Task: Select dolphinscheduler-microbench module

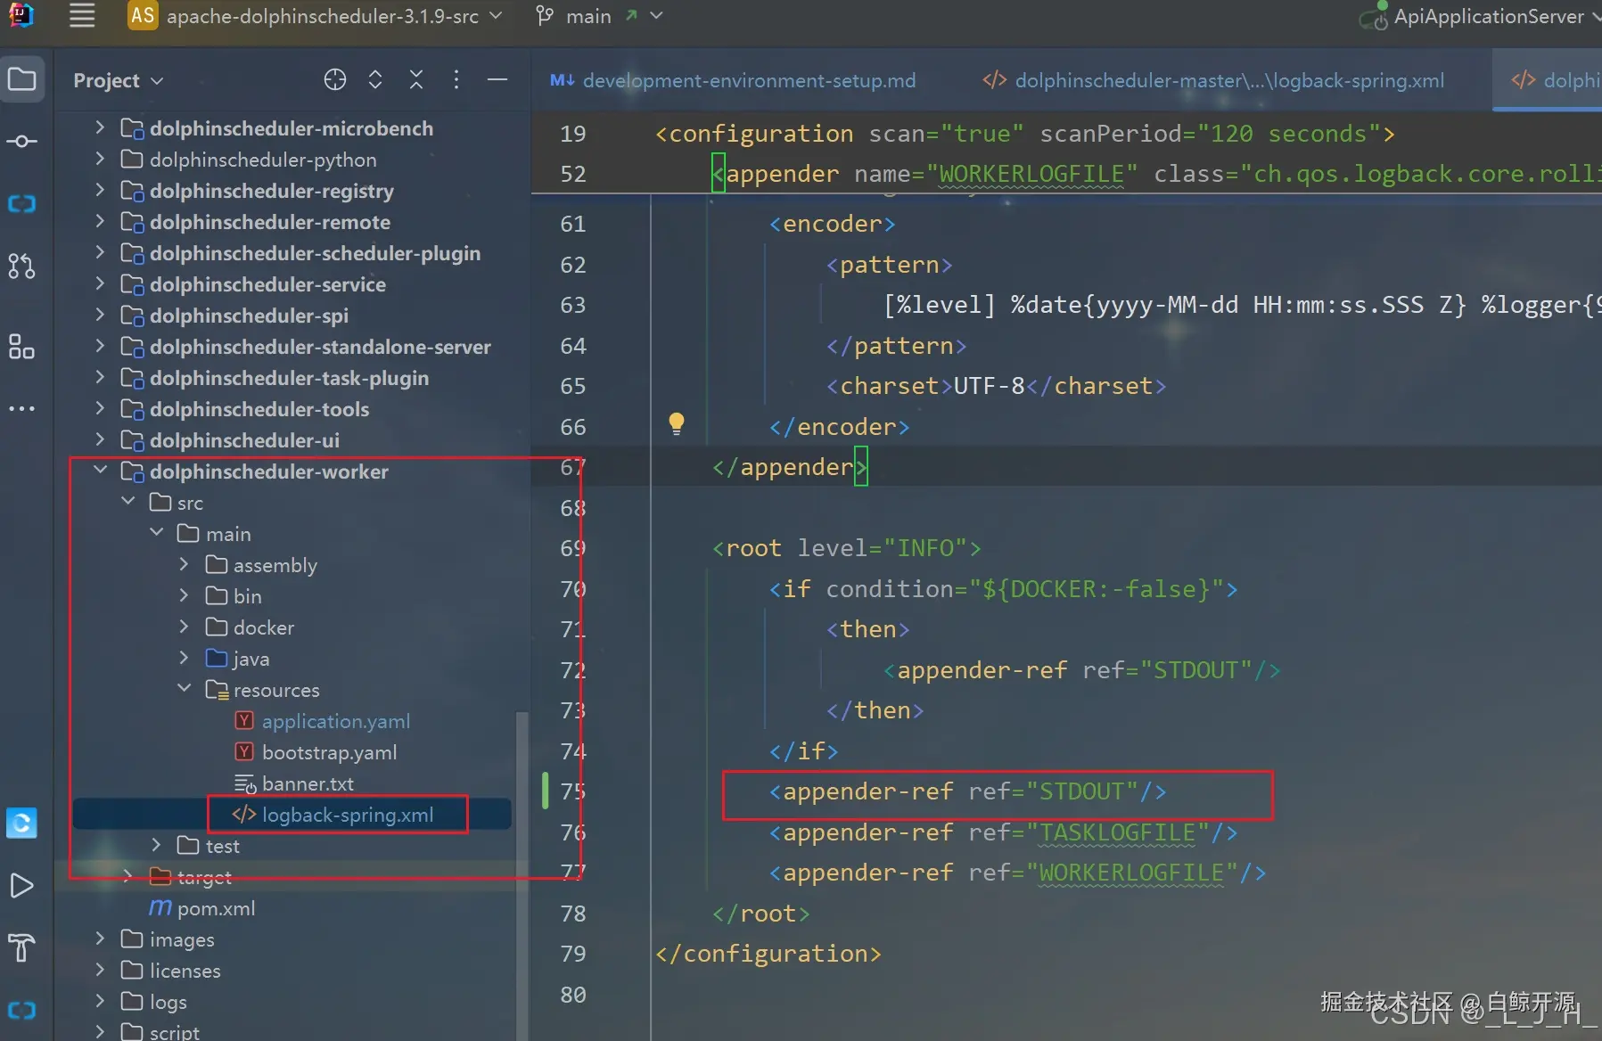Action: [x=291, y=128]
